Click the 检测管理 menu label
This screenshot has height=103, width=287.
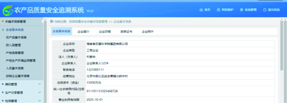pyautogui.click(x=11, y=101)
